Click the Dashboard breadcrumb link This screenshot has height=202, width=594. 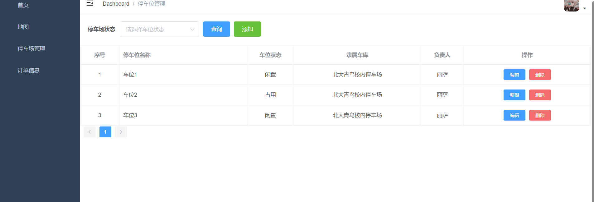coord(116,4)
